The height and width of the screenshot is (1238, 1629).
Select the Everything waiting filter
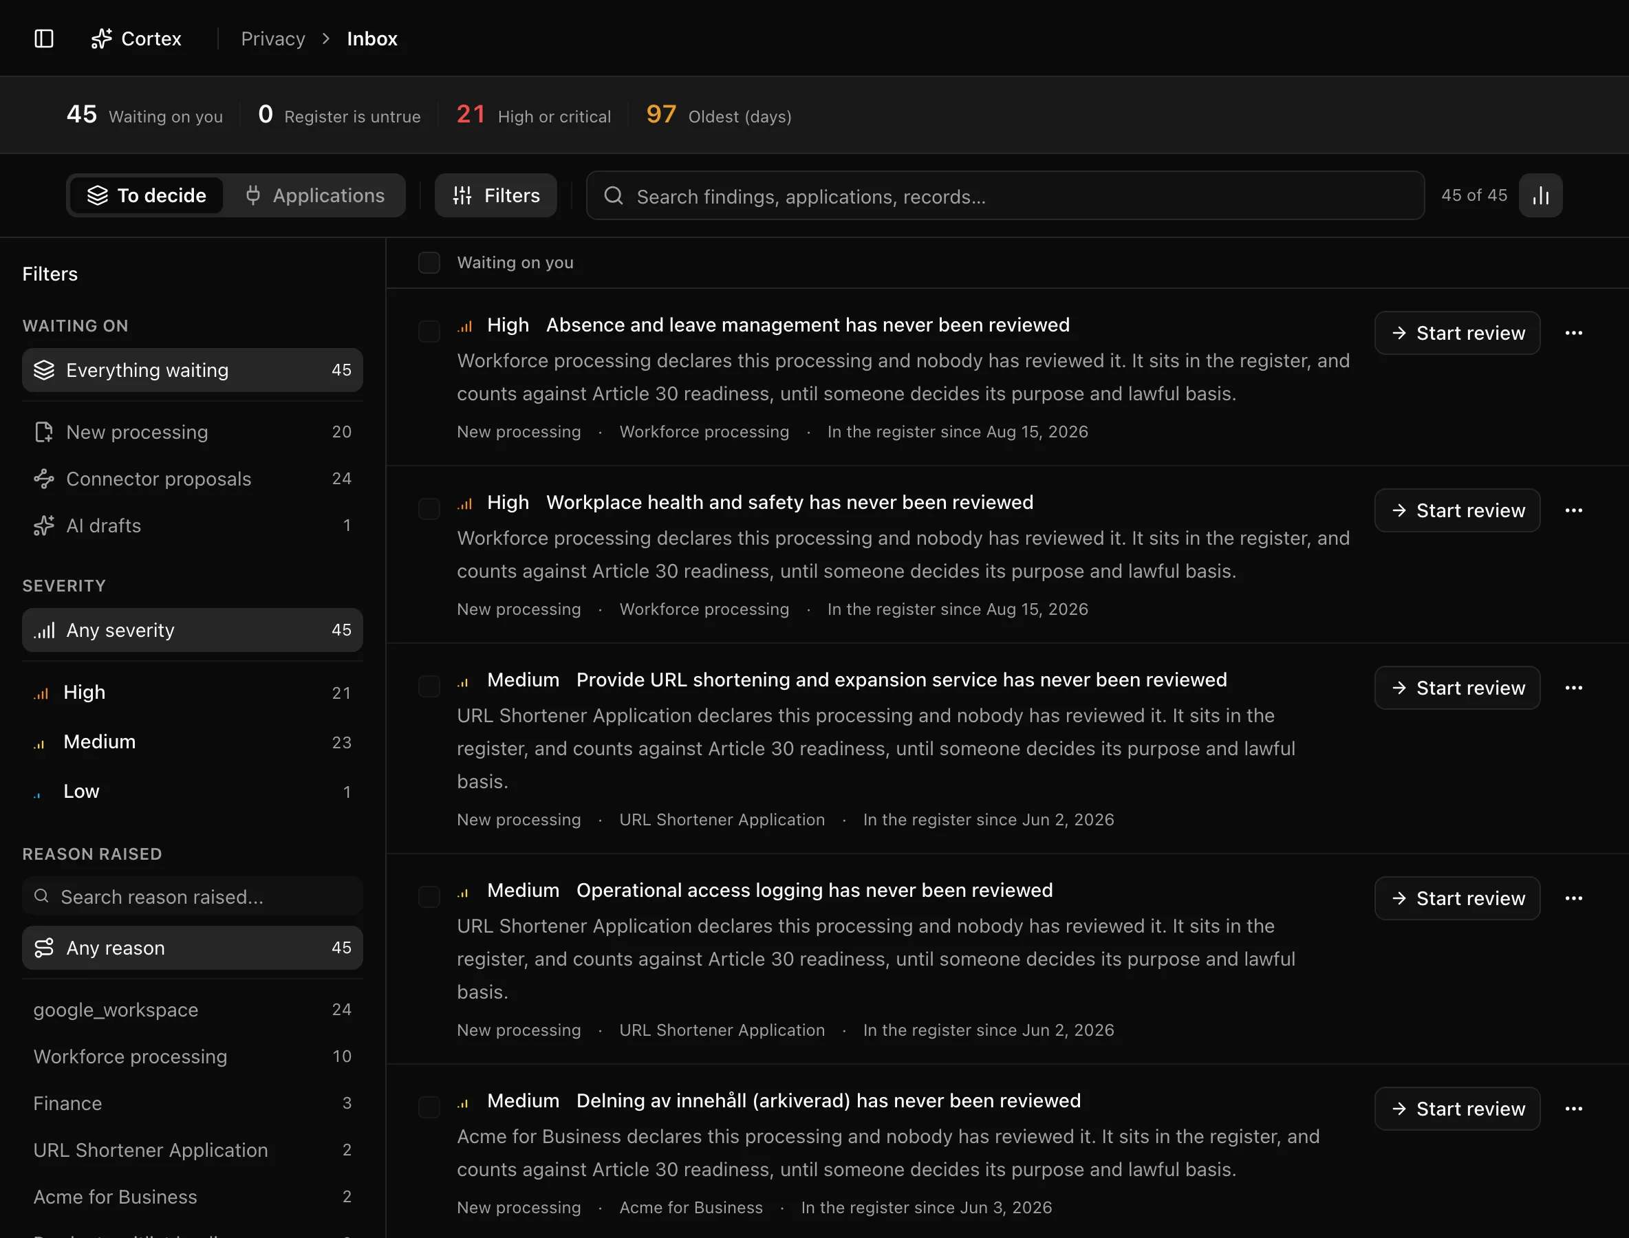pos(193,370)
